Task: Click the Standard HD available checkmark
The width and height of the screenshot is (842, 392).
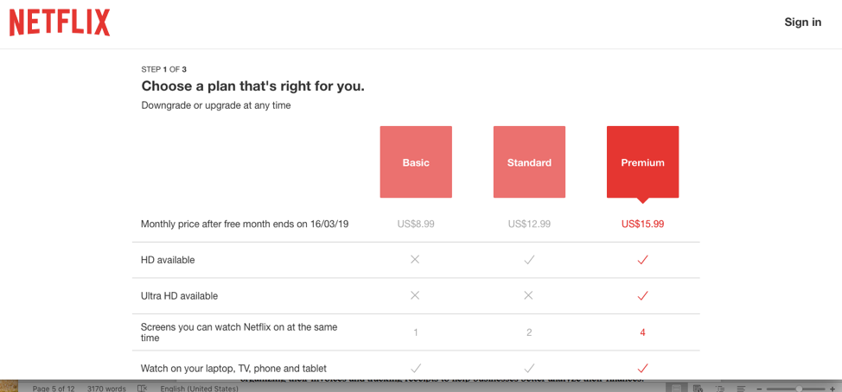Action: point(529,260)
